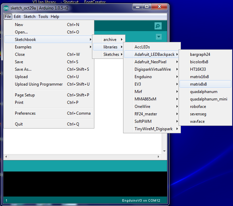Open Preferences from File menu
The width and height of the screenshot is (233, 206).
pyautogui.click(x=49, y=113)
